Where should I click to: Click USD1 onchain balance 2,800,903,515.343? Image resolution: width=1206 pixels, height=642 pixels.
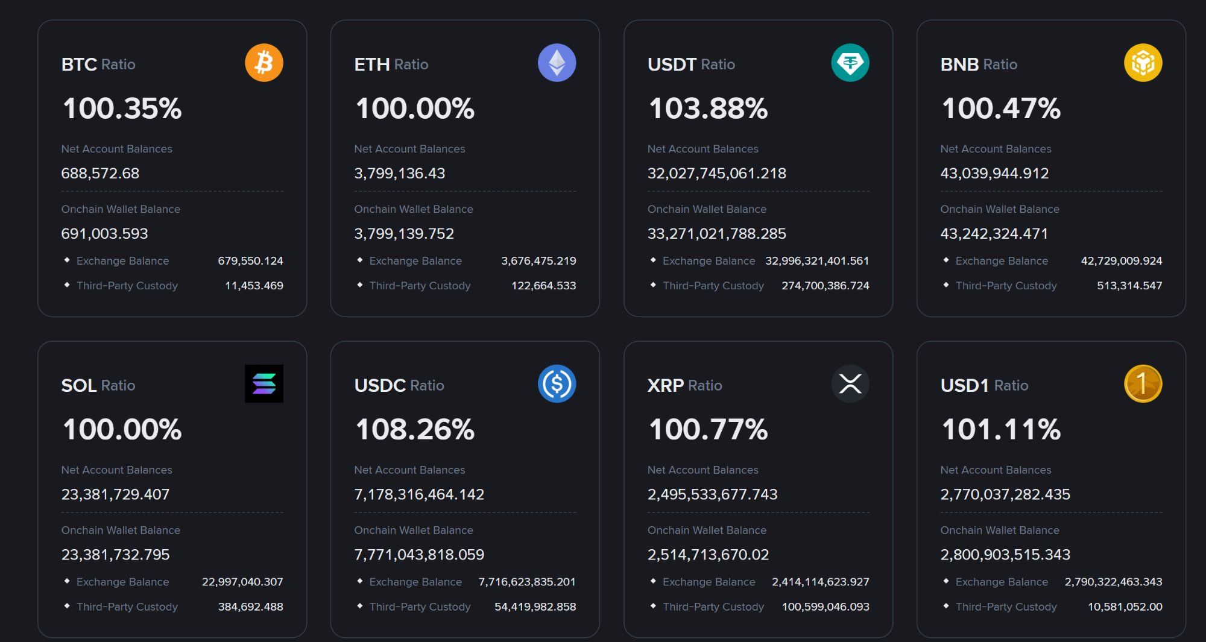[x=1005, y=555]
